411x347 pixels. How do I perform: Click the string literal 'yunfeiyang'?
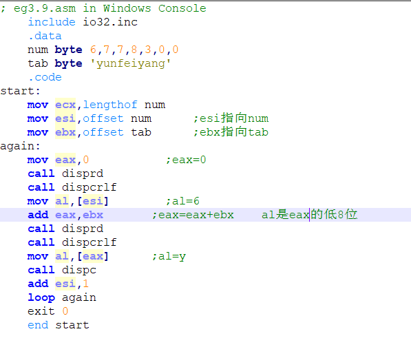[131, 63]
